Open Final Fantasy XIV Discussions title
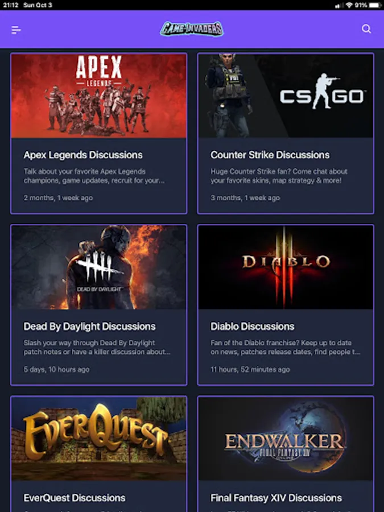384x512 pixels. tap(276, 498)
